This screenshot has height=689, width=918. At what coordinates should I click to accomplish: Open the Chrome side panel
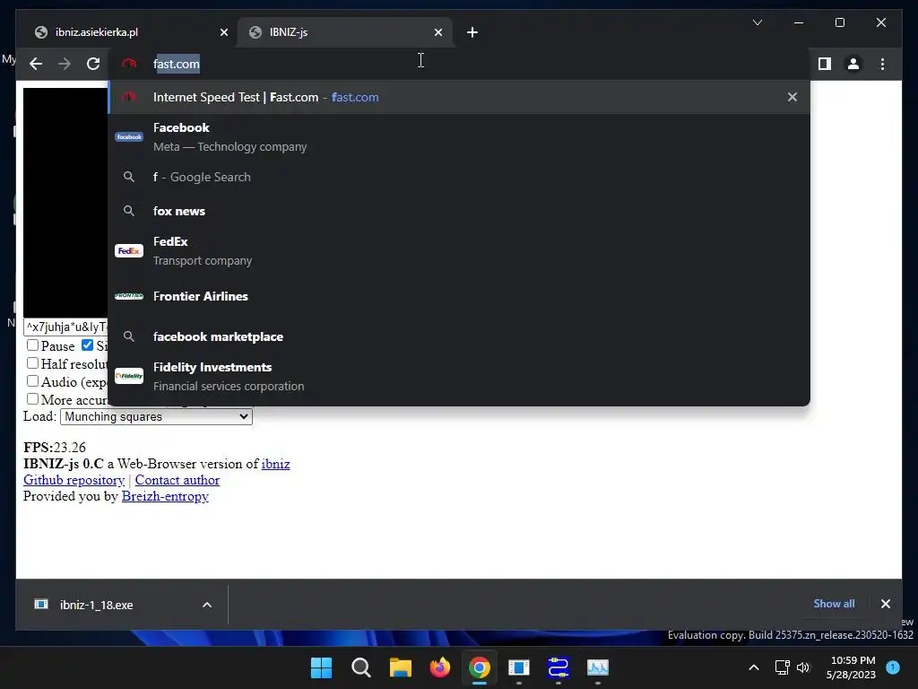pos(825,64)
